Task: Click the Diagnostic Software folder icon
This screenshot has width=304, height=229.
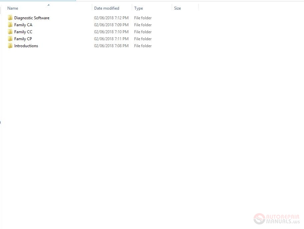Action: (10, 18)
